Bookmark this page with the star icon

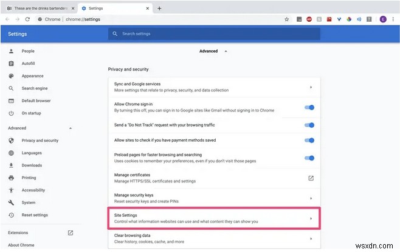point(287,19)
